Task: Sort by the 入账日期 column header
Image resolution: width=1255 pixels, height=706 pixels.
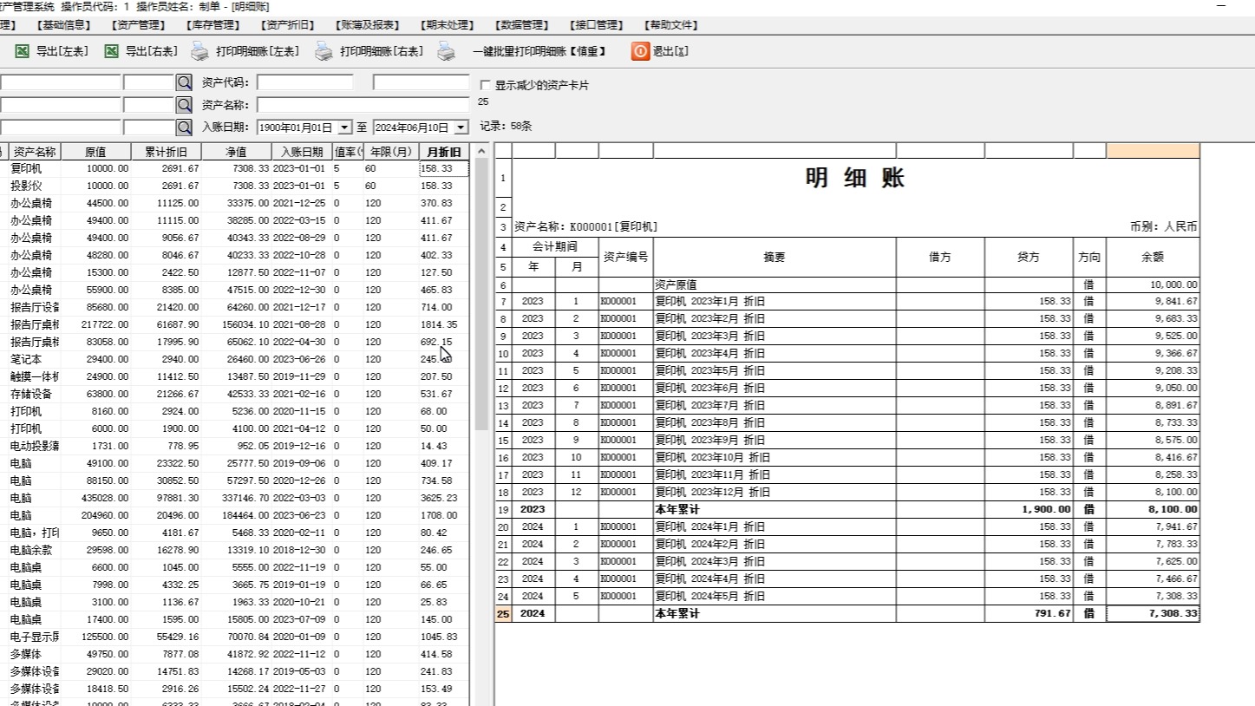Action: [x=302, y=152]
